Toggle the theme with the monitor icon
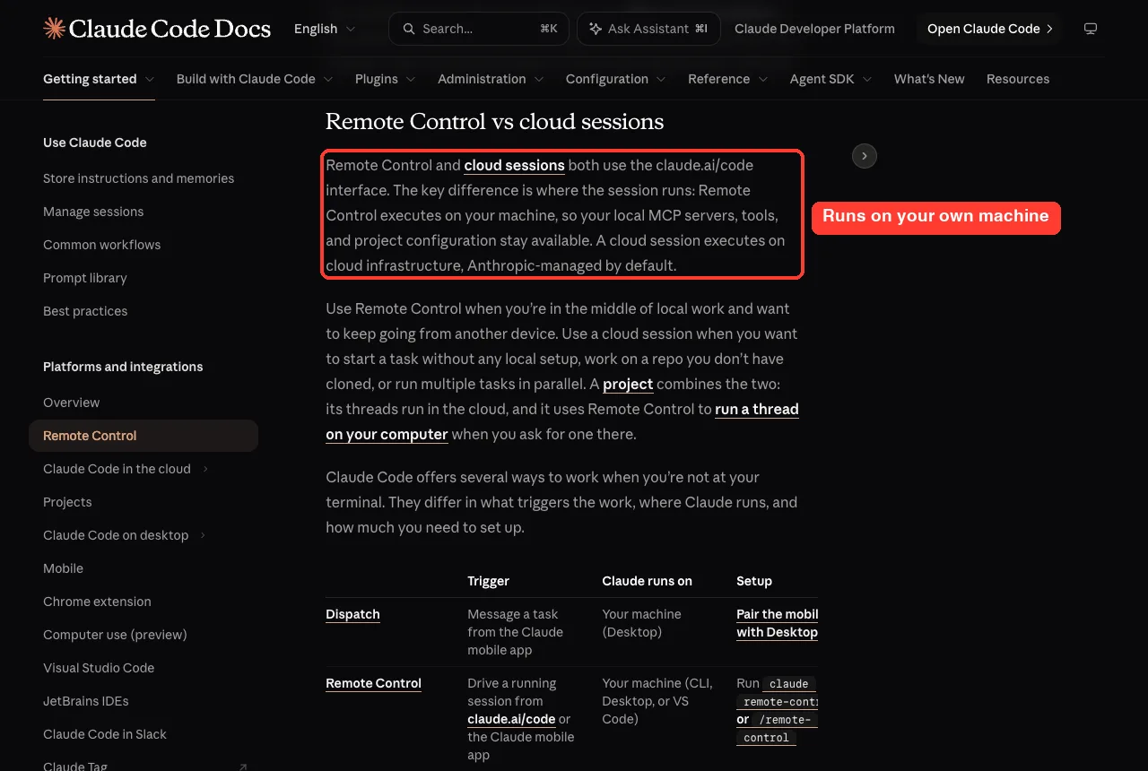The width and height of the screenshot is (1148, 771). point(1091,29)
